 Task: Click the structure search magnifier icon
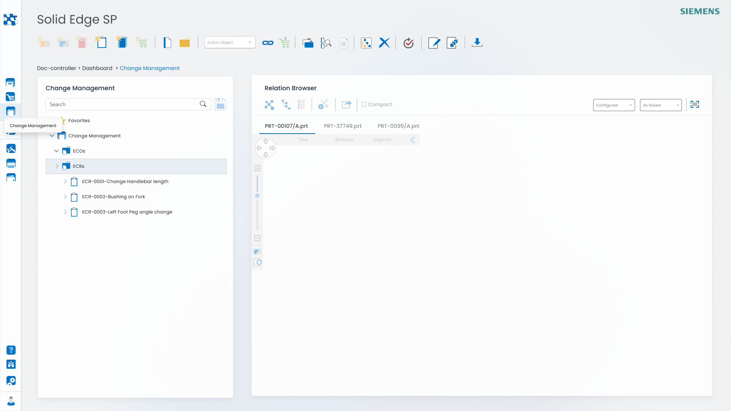326,43
